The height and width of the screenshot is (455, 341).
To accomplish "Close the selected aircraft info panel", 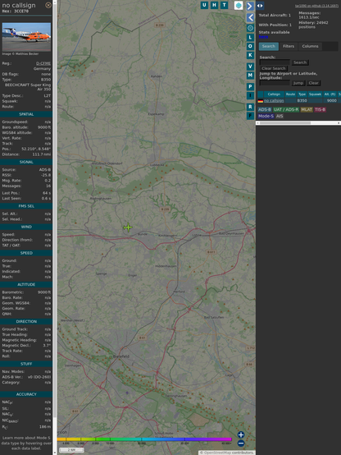I will (x=48, y=5).
